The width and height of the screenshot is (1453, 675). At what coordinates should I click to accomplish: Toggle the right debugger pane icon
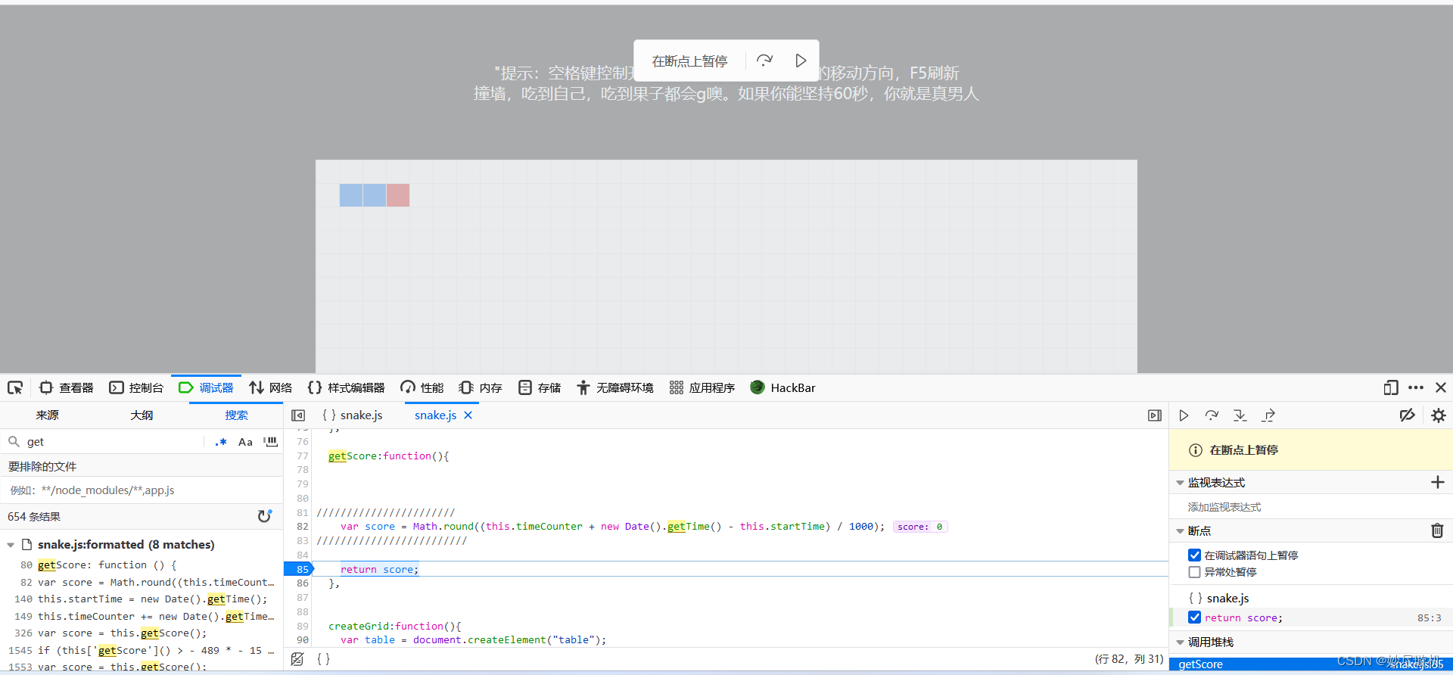pyautogui.click(x=1155, y=415)
